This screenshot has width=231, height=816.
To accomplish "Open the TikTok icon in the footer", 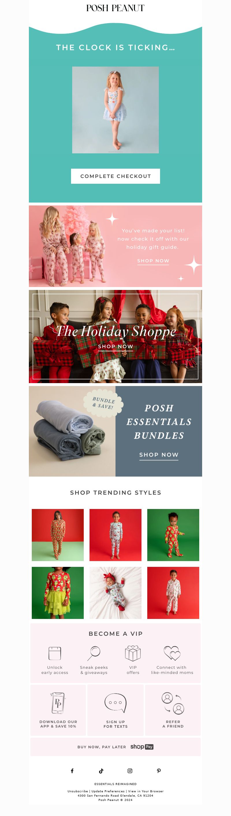I will [x=101, y=771].
